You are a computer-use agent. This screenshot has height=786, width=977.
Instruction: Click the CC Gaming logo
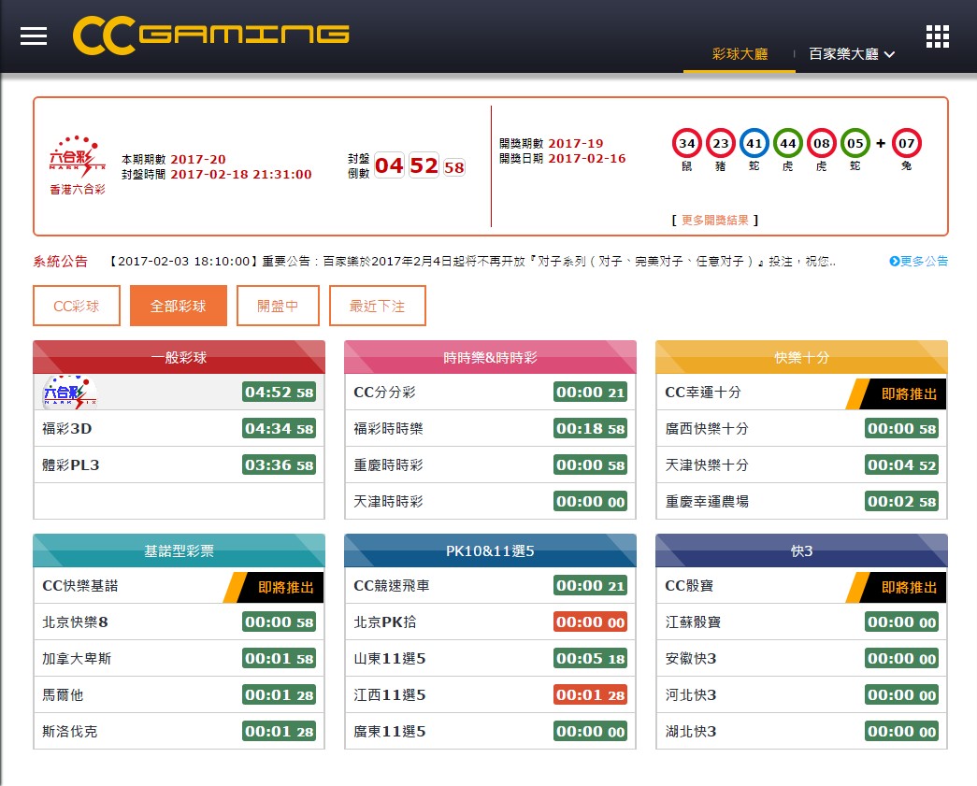tap(210, 36)
